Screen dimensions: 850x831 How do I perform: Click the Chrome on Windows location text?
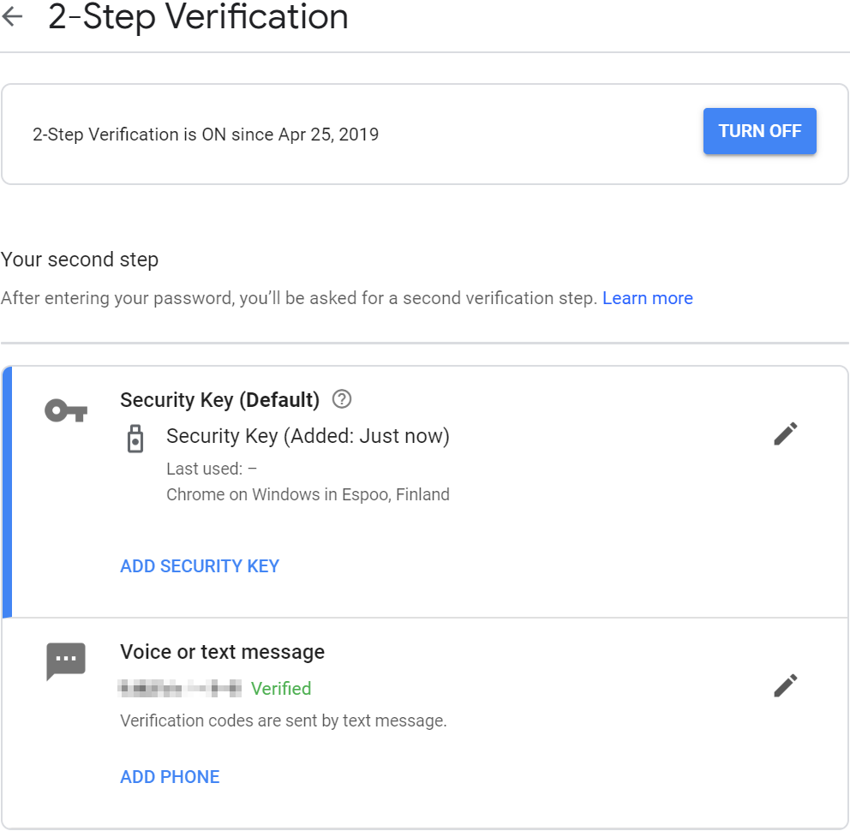click(308, 494)
